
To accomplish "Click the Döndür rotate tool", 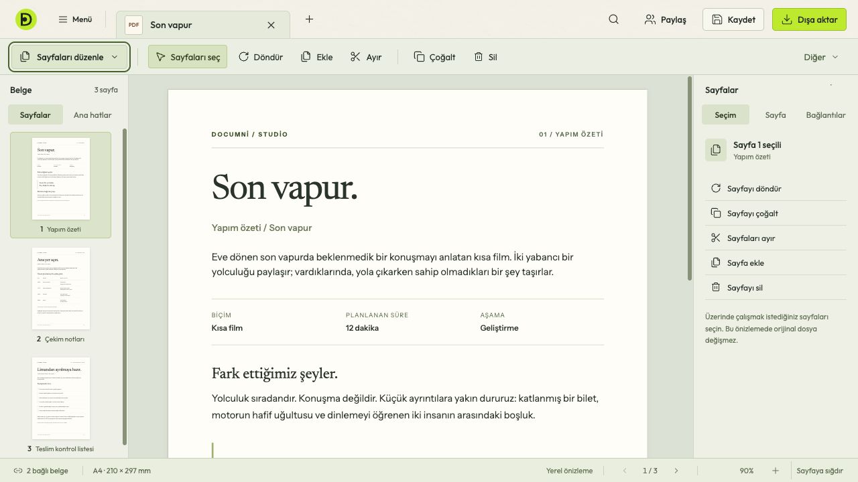I will click(261, 57).
